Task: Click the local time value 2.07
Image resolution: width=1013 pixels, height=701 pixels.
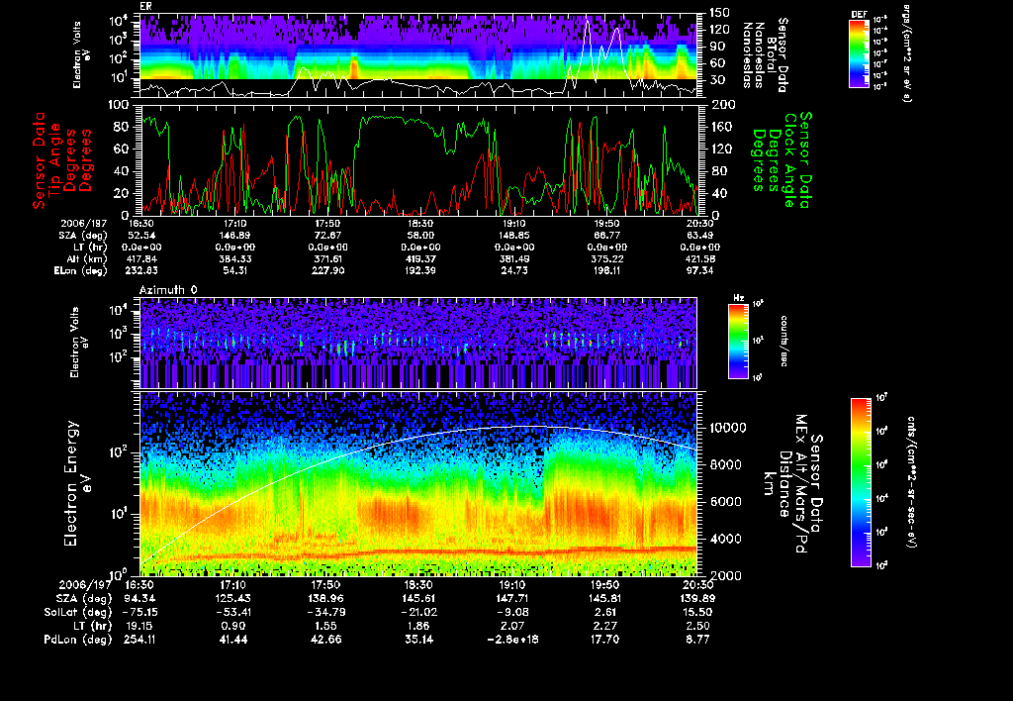Action: click(511, 626)
